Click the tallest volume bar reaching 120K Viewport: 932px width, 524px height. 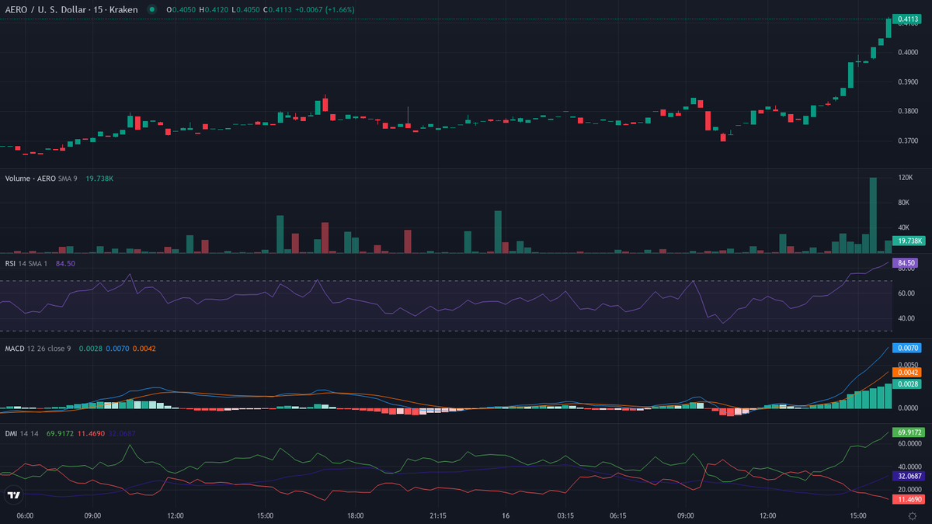[x=874, y=215]
